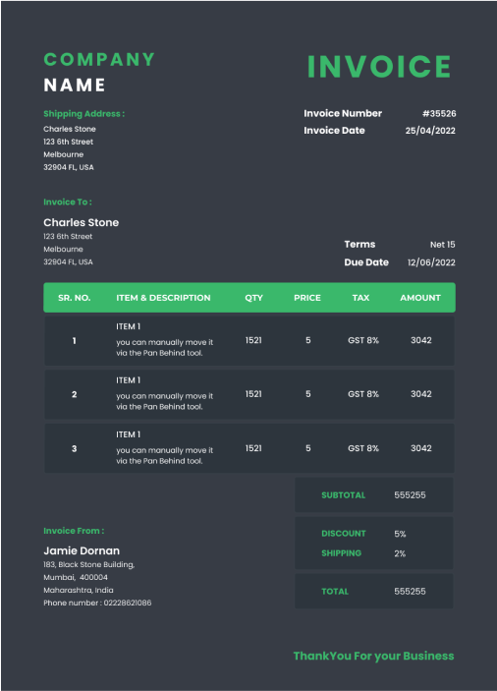
Task: Select quantity 1521 in row 2
Action: point(253,394)
